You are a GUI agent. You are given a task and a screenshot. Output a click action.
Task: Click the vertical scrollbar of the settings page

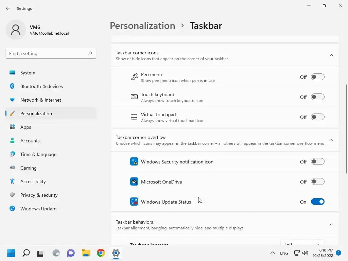point(346,129)
